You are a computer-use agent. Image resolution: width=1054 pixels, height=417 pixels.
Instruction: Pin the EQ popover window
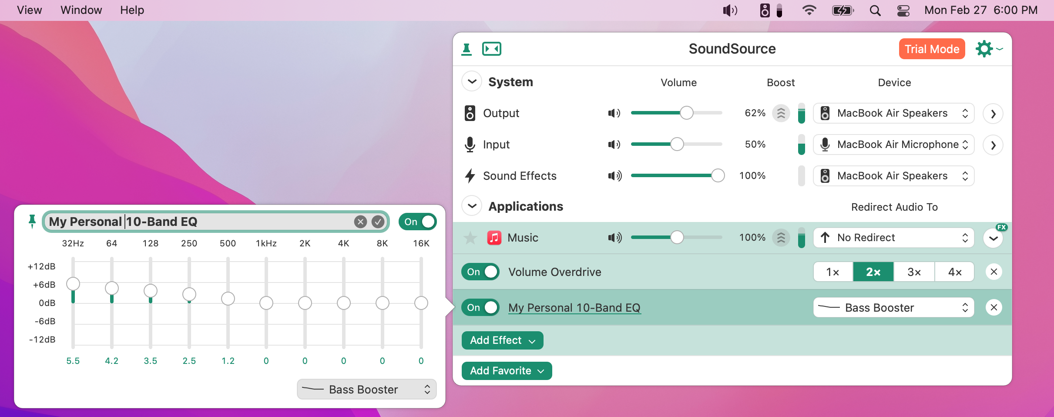[x=32, y=221]
